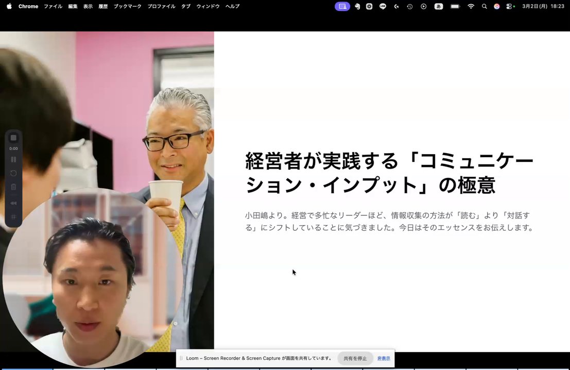The height and width of the screenshot is (370, 570).
Task: Click the Loom sharing notification text
Action: click(258, 358)
